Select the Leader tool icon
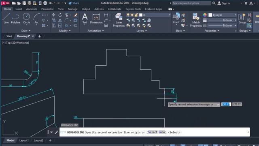Screen dimensions: 259x146 106,20
